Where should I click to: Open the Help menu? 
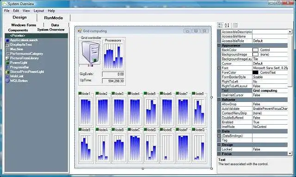[51, 11]
